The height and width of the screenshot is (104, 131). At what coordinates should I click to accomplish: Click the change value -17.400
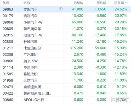100,35
